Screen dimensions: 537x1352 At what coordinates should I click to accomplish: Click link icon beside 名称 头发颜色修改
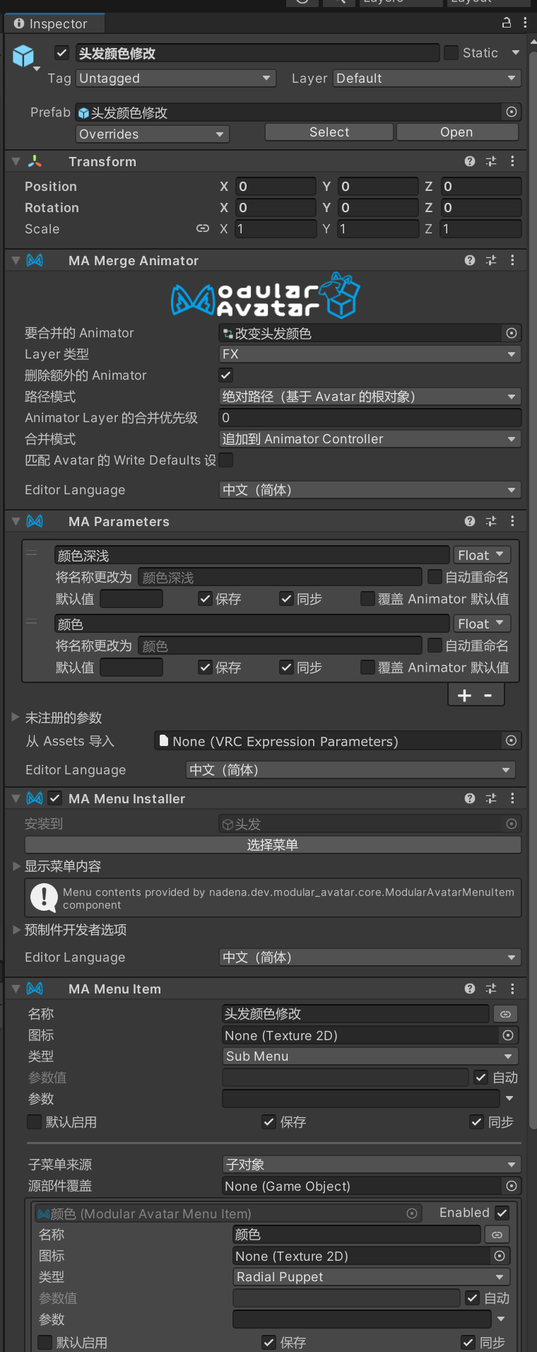(x=505, y=1014)
